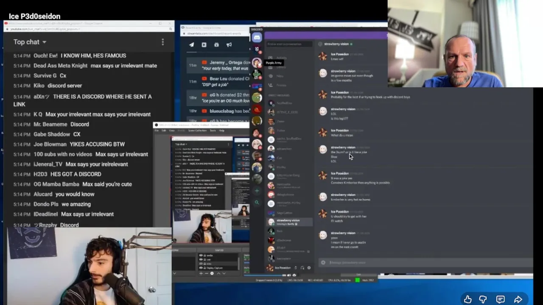Click the attach plus icon in message box
This screenshot has width=543, height=305.
point(323,263)
